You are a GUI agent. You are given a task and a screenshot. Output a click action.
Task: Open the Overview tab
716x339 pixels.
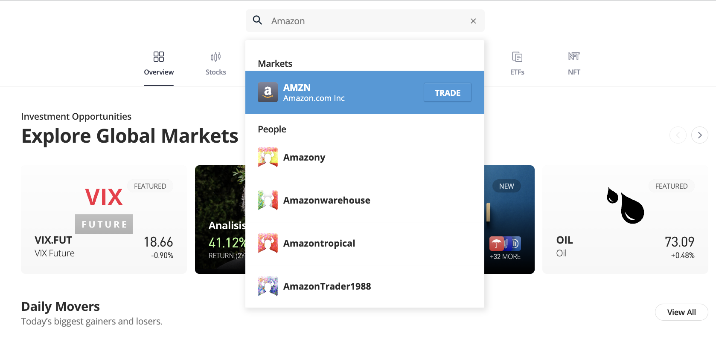159,63
